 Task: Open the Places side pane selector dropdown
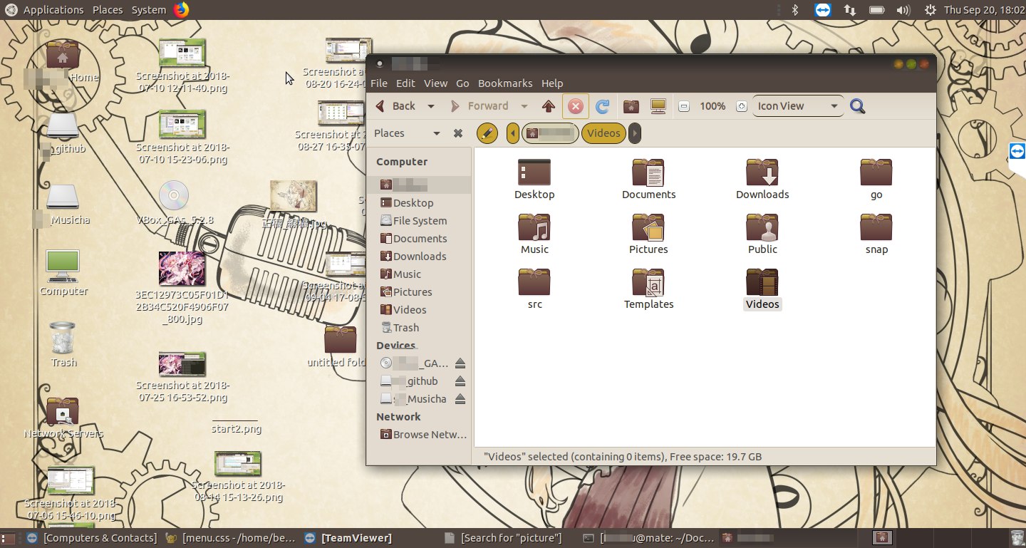tap(408, 133)
